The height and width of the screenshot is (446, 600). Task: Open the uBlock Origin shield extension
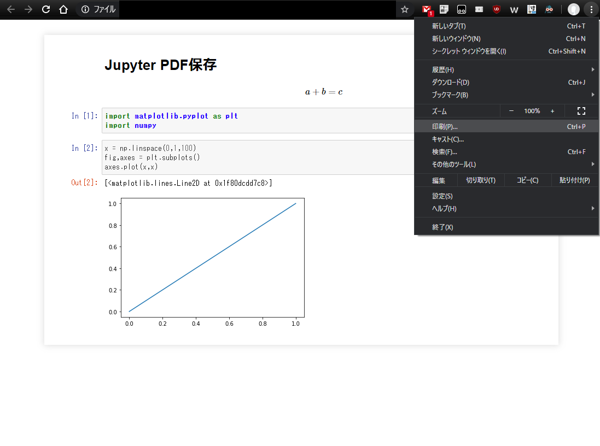tap(497, 9)
